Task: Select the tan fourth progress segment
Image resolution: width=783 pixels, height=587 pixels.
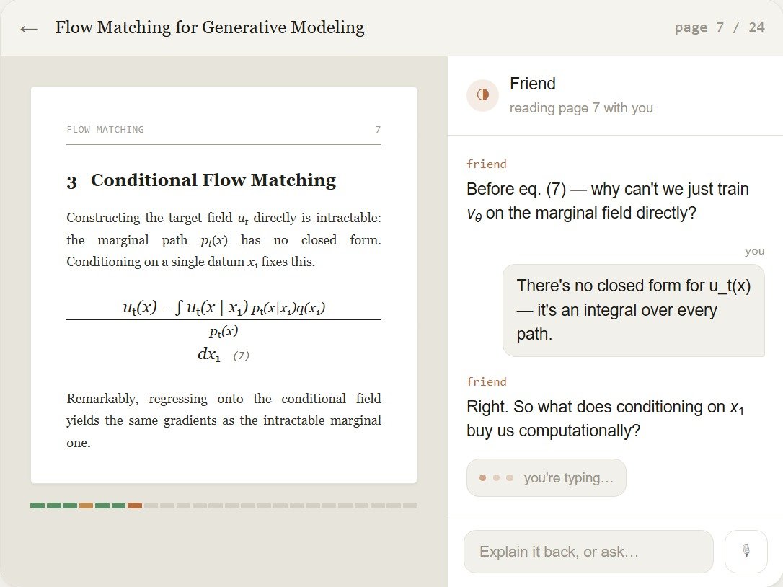Action: tap(86, 506)
